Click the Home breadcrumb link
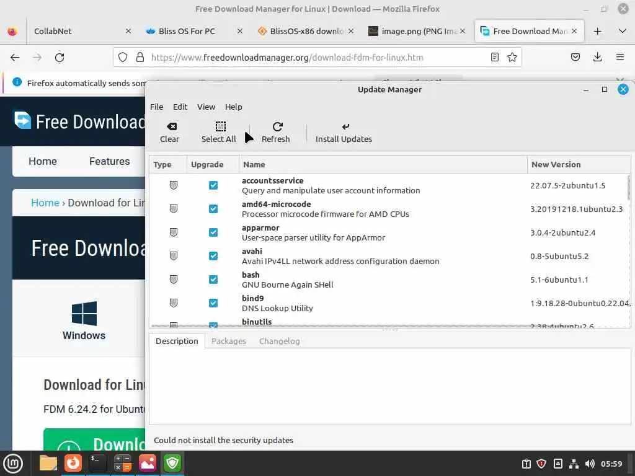Viewport: 635px width, 476px height. pyautogui.click(x=45, y=203)
